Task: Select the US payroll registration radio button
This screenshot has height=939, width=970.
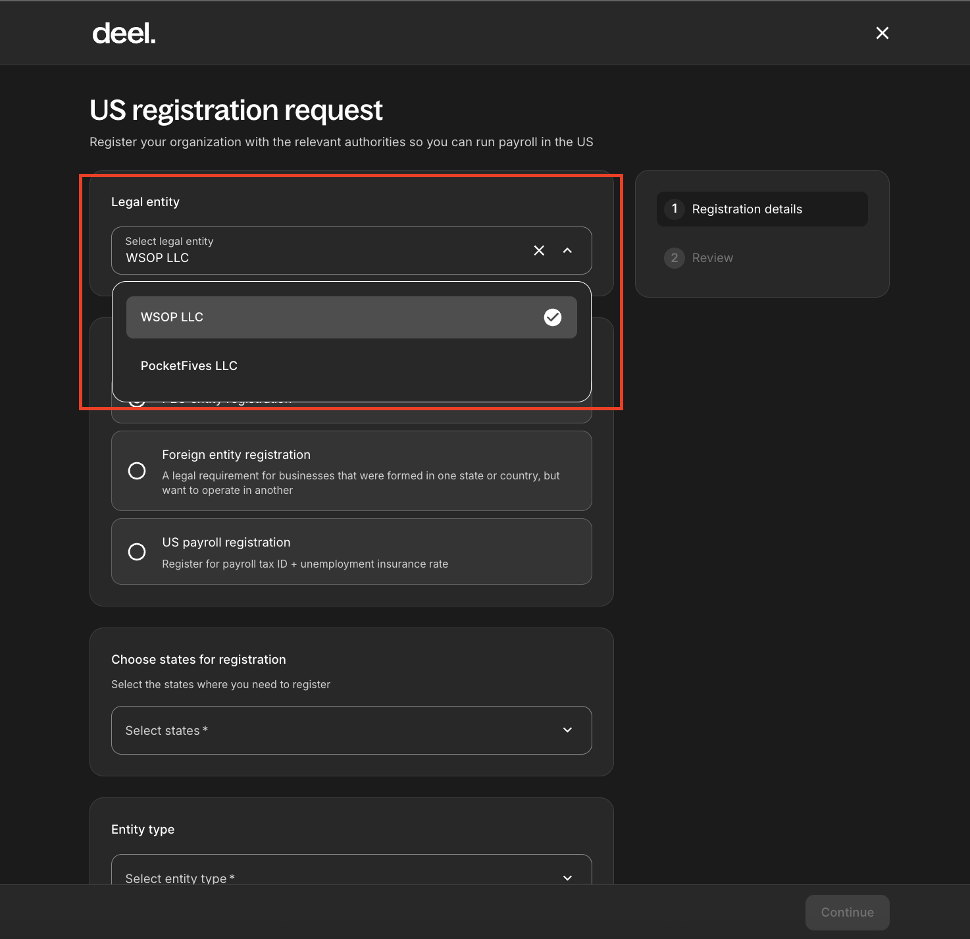Action: coord(137,552)
